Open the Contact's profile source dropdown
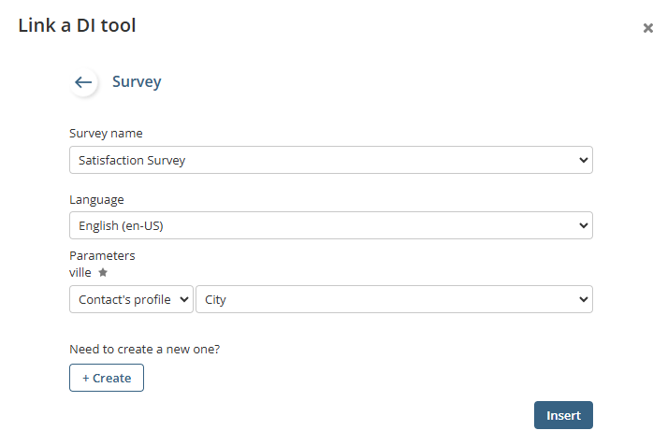The height and width of the screenshot is (445, 667). point(131,299)
